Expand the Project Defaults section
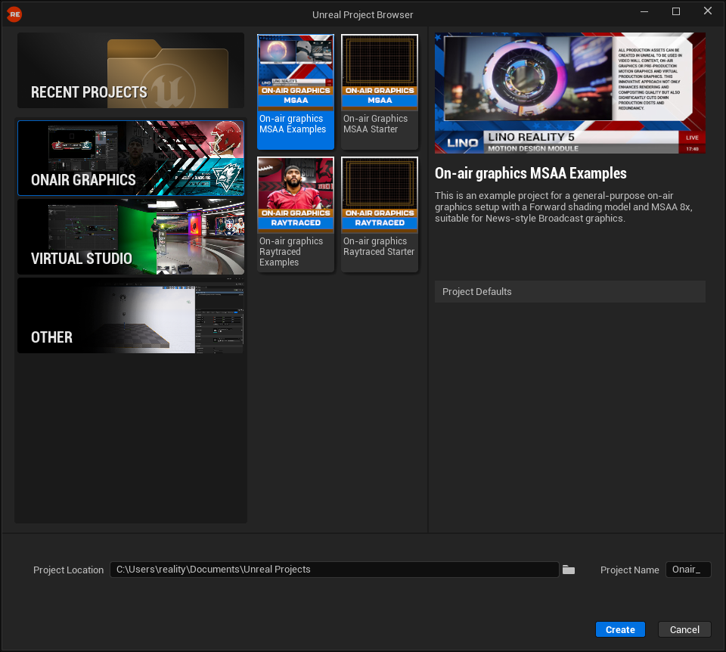This screenshot has width=726, height=652. [570, 292]
